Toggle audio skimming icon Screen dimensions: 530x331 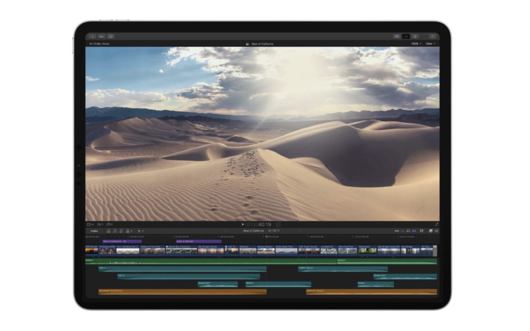click(x=402, y=231)
